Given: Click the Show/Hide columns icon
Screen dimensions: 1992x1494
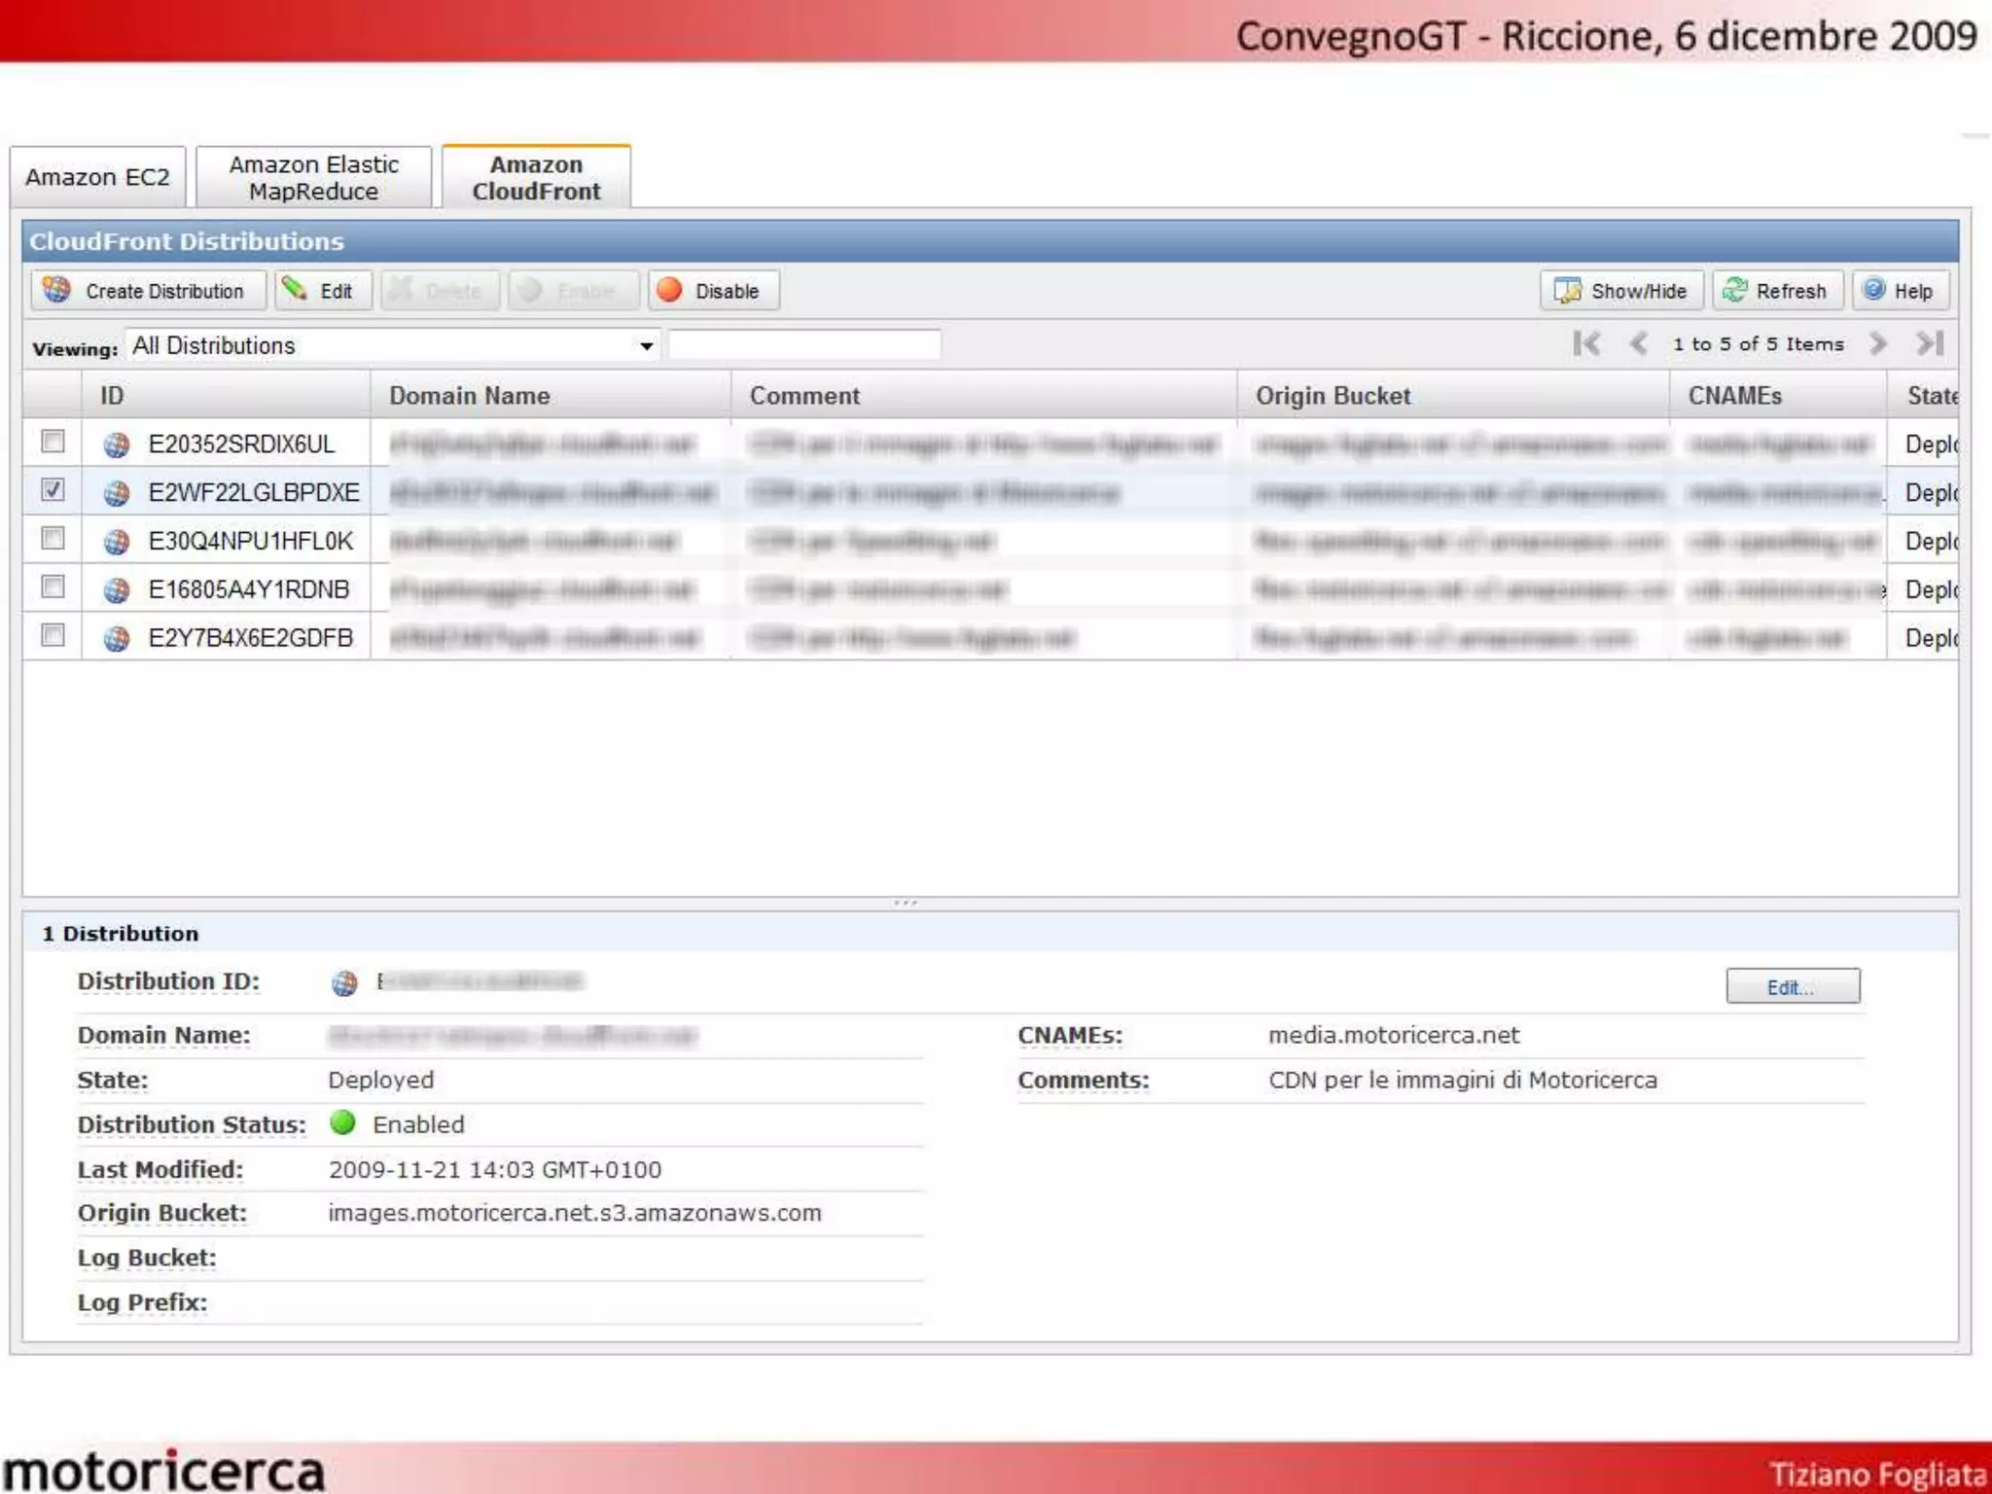Looking at the screenshot, I should point(1567,290).
